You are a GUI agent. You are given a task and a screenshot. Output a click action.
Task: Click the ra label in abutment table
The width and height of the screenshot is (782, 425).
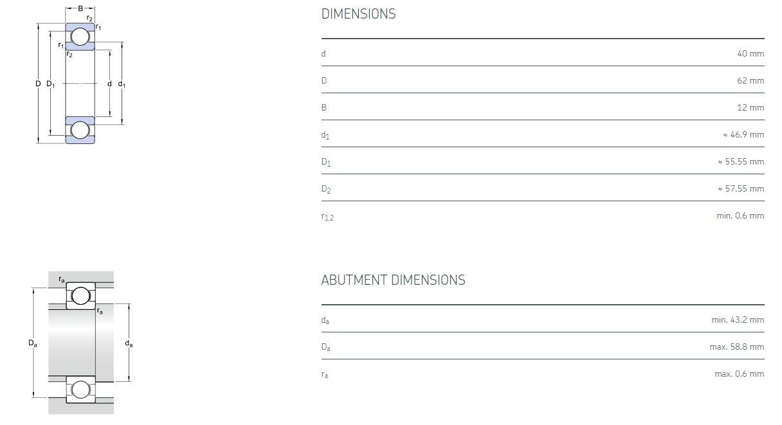point(325,374)
